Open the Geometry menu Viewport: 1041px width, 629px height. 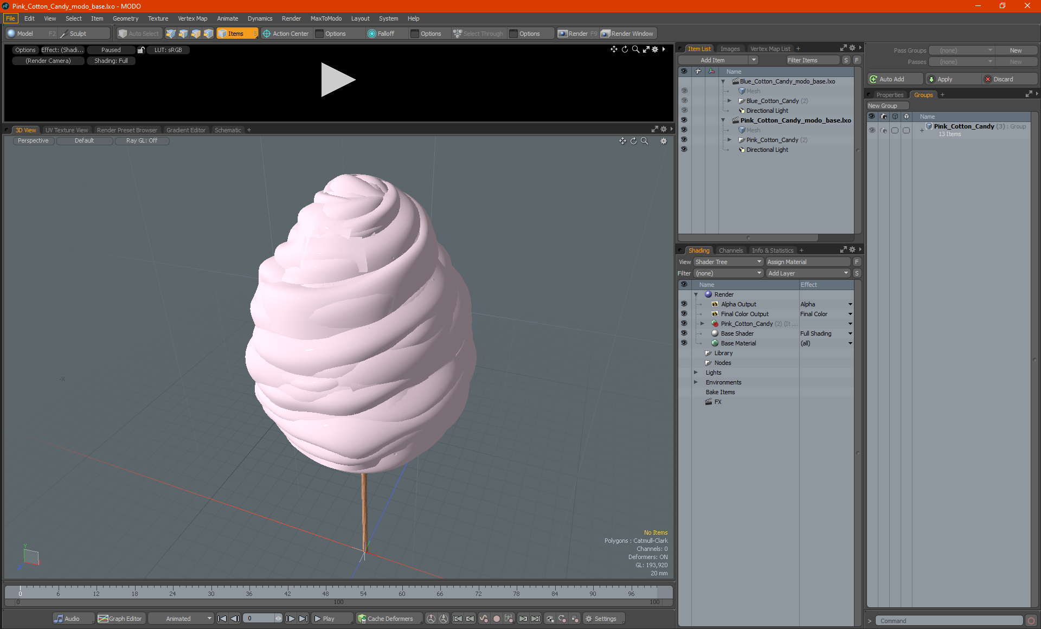(x=125, y=18)
